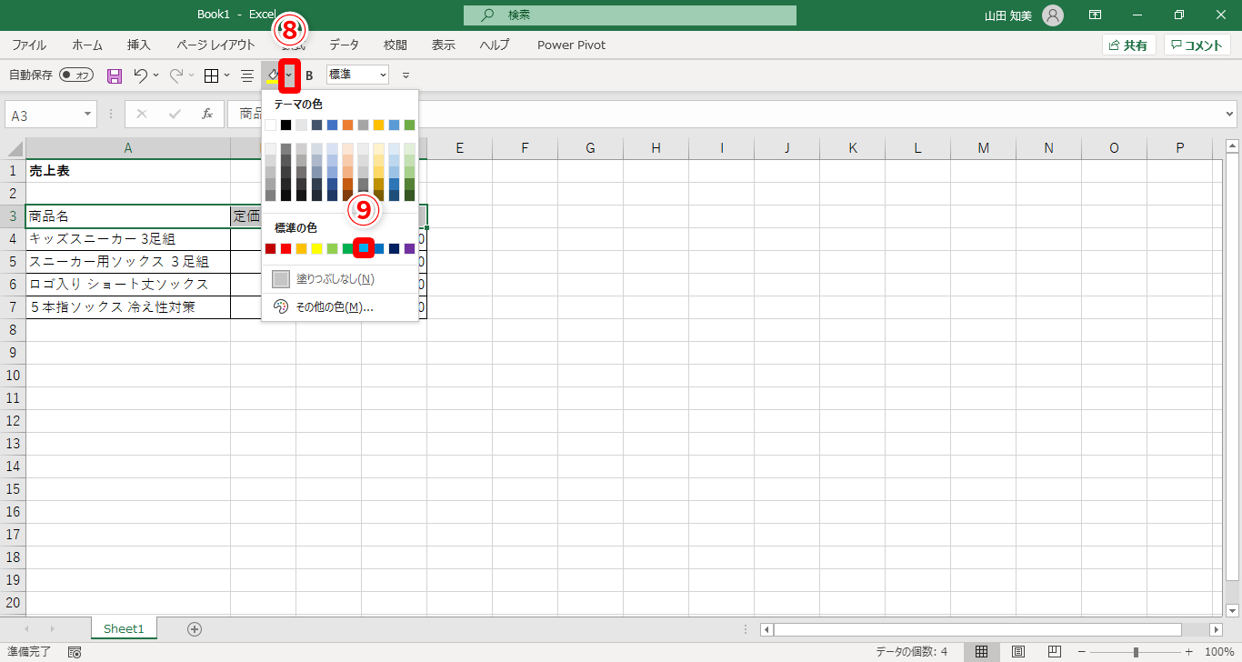Viewport: 1242px width, 662px height.
Task: Select cell containing ロゴ入り ショート丈ソックス
Action: tap(128, 285)
